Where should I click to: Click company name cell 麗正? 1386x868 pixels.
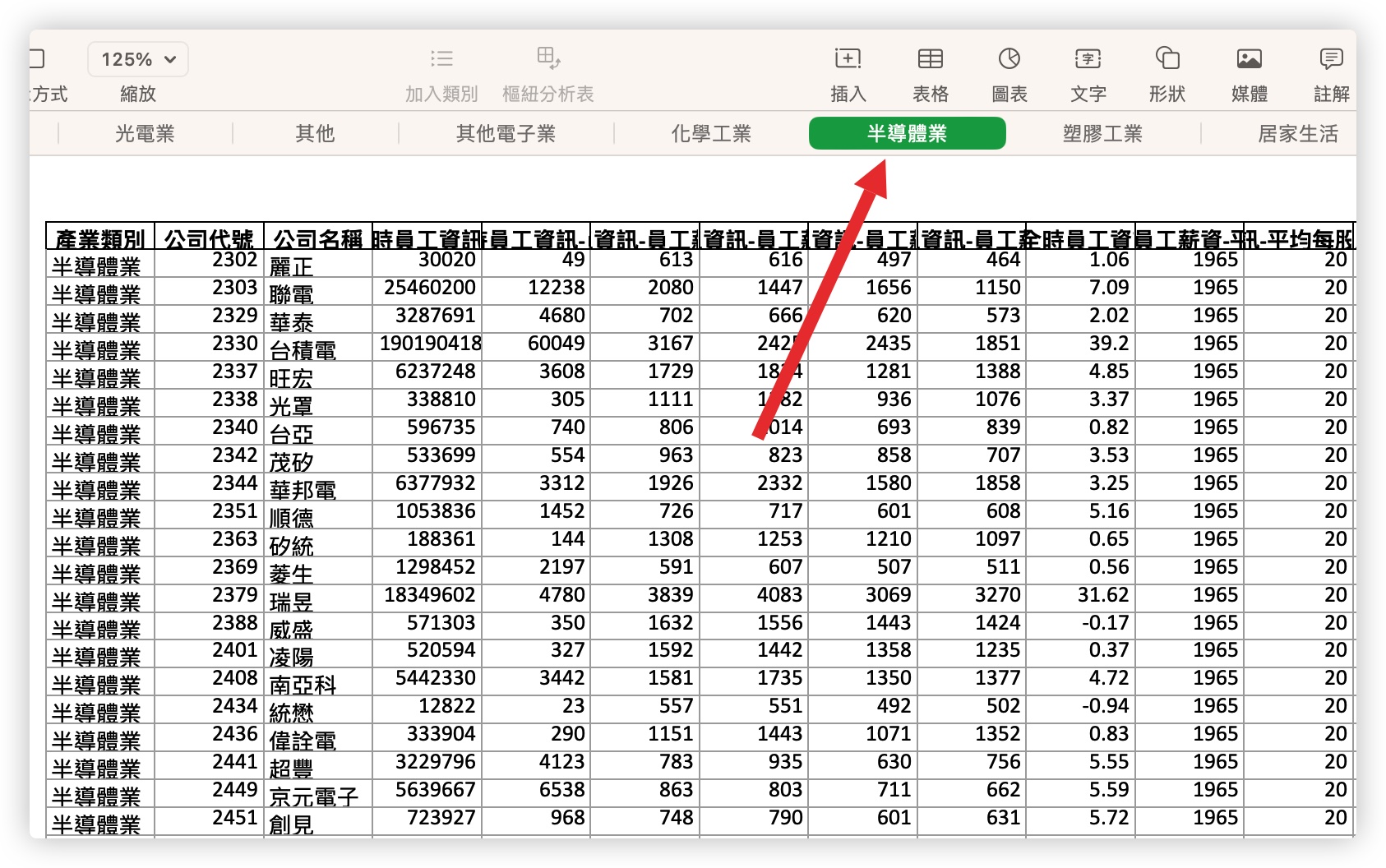tap(317, 264)
